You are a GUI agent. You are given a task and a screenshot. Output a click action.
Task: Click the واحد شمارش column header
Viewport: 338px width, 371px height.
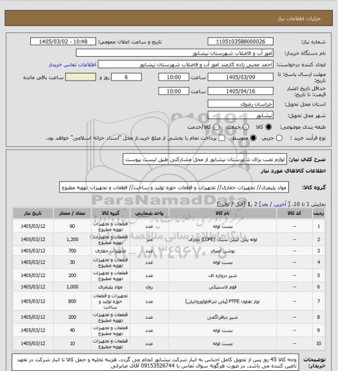pos(149,213)
